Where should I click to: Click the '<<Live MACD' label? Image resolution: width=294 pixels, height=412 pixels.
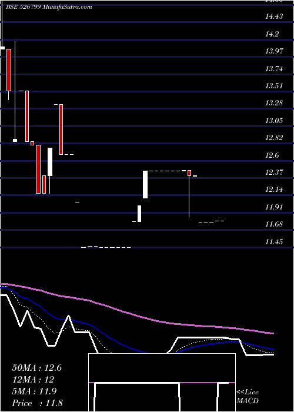(x=248, y=397)
